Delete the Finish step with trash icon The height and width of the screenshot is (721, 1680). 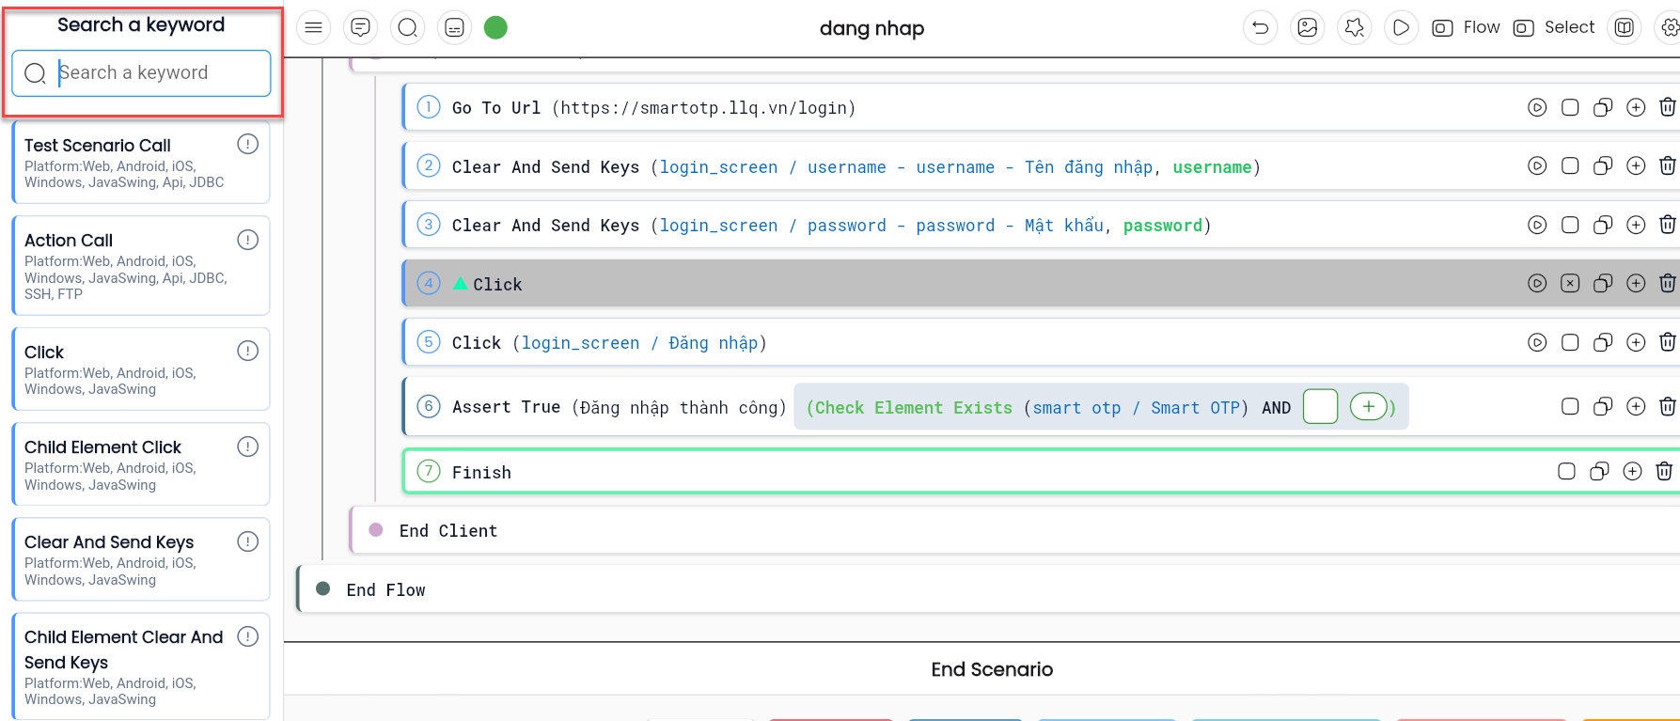(1664, 472)
